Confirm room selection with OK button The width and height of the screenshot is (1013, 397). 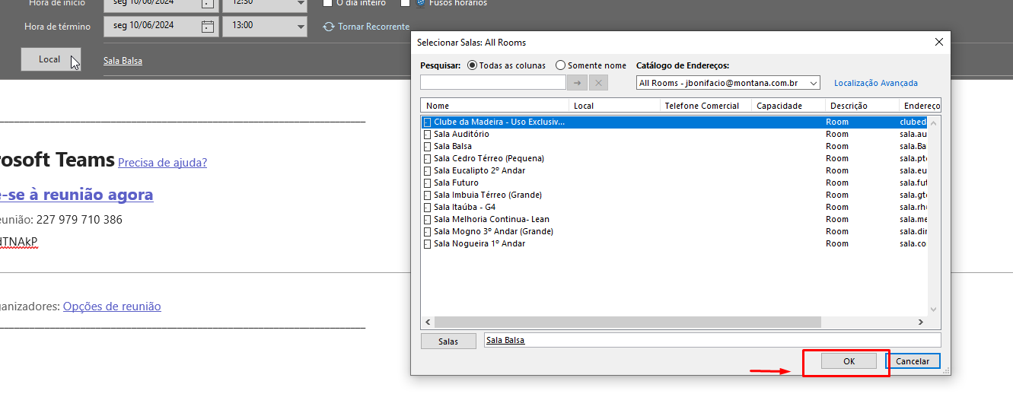pos(849,362)
